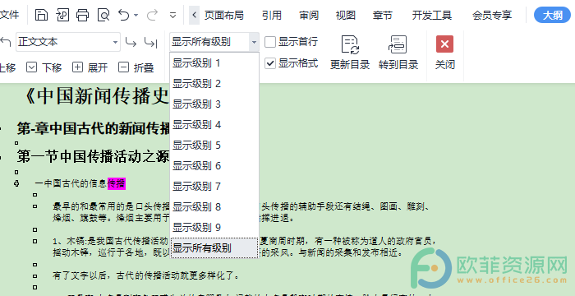The width and height of the screenshot is (575, 296).
Task: Click the 更新目录 button
Action: pos(350,53)
